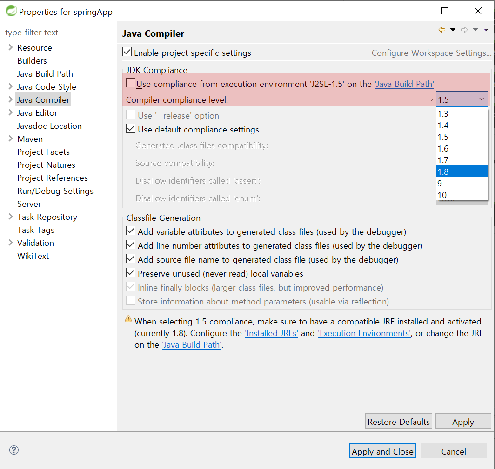Screen dimensions: 495x469
Task: Check Use compliance from execution environment
Action: pyautogui.click(x=131, y=83)
